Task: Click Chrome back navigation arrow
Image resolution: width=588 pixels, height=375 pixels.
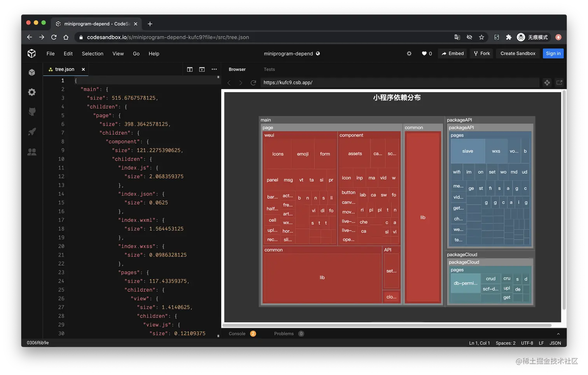Action: point(30,37)
